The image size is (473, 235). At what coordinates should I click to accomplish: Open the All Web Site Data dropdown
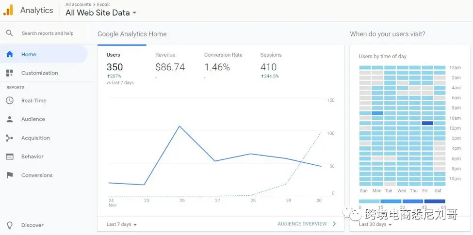tap(101, 13)
